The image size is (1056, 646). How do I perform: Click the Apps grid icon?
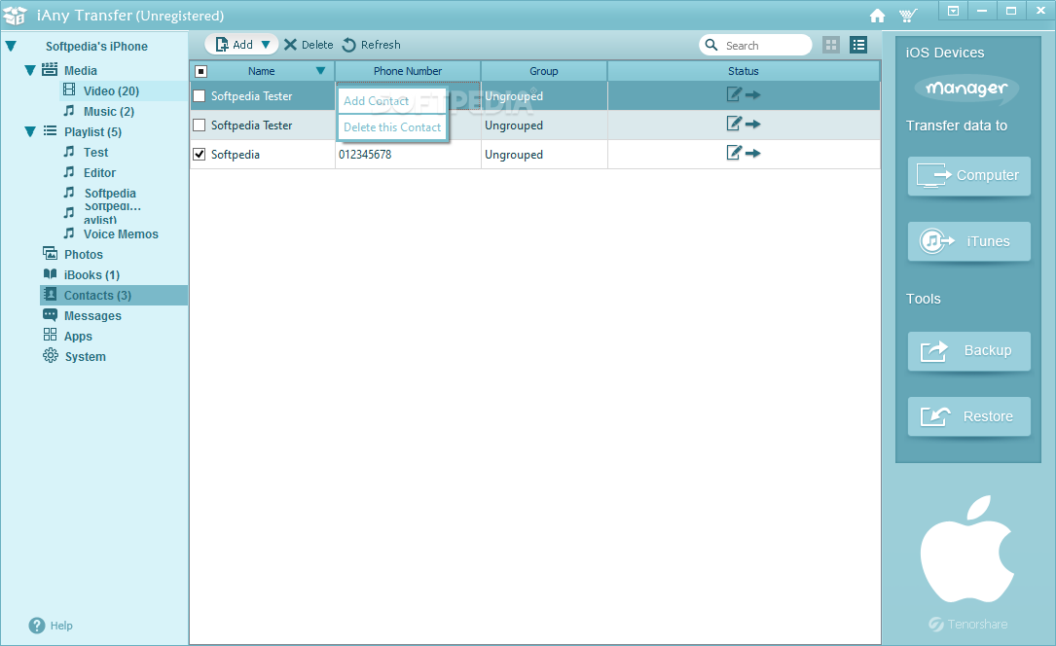[50, 335]
